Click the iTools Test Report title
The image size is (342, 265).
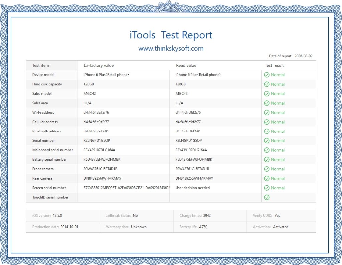pyautogui.click(x=171, y=35)
